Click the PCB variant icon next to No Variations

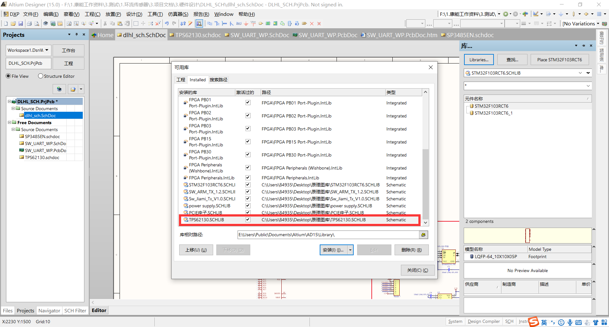(x=605, y=23)
